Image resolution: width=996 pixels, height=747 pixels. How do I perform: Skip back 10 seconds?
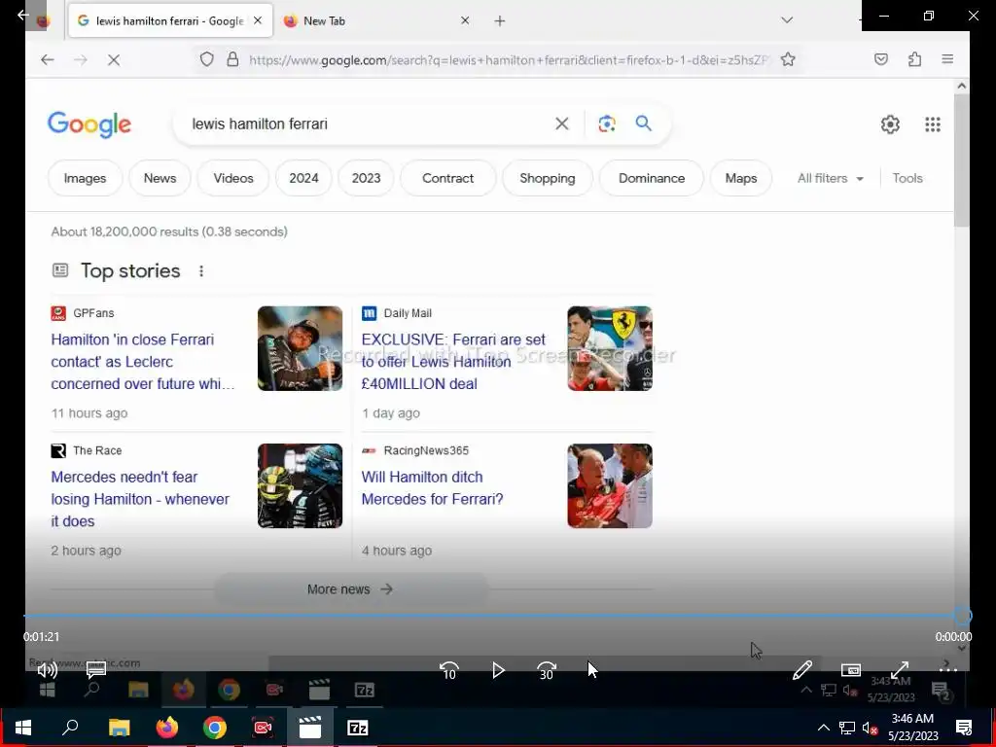[x=448, y=670]
